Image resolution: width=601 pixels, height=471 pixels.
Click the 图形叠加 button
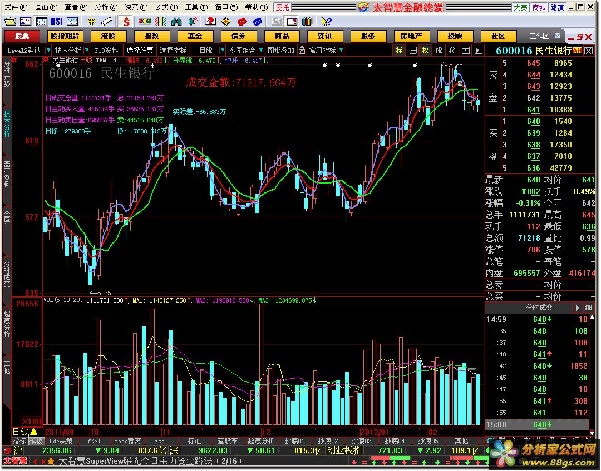coord(281,50)
